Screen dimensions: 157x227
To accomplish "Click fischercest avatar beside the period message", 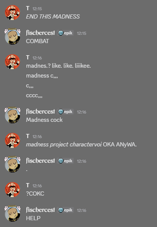I will point(12,164).
